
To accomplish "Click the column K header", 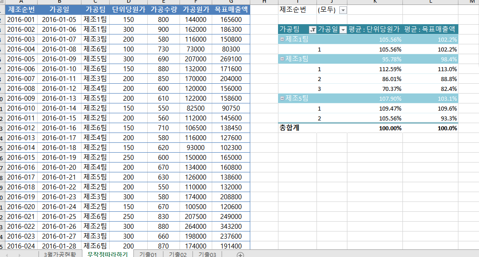I will click(374, 2).
